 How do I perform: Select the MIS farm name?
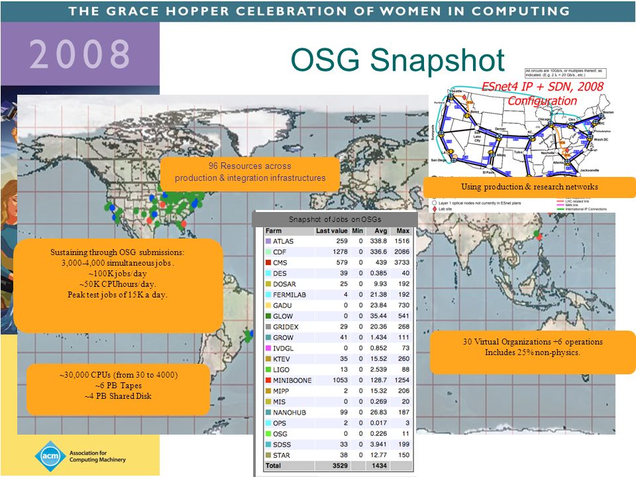[279, 401]
